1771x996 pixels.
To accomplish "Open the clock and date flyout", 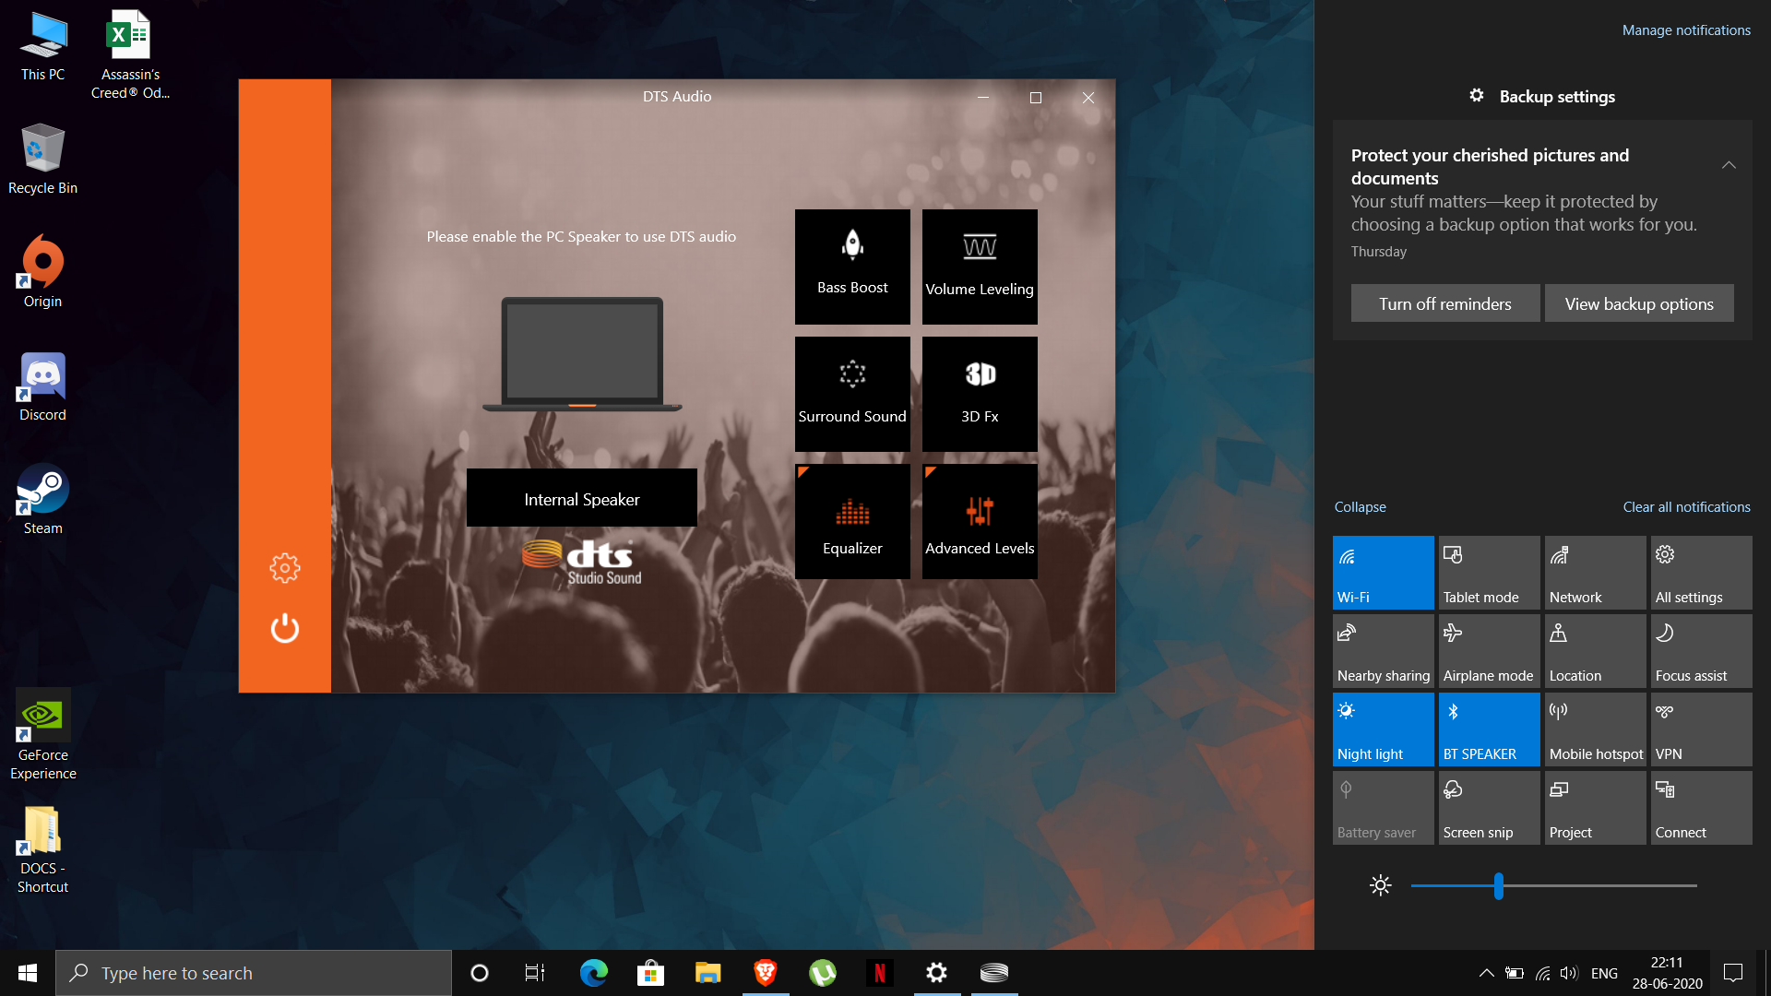I will point(1667,973).
